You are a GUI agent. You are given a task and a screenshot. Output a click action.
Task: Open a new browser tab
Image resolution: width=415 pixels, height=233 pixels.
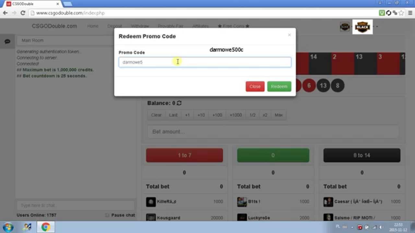point(67,4)
